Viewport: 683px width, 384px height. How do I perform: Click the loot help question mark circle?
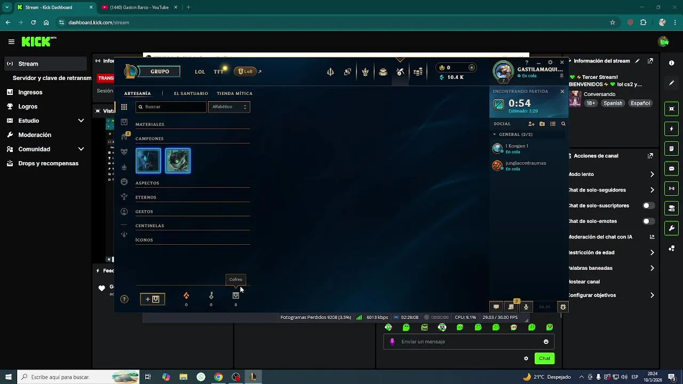(x=124, y=299)
